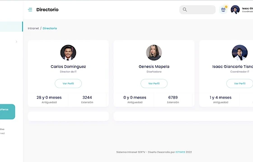The height and width of the screenshot is (162, 253).
Task: Select Carlos Dominguez name heading
Action: tap(68, 67)
